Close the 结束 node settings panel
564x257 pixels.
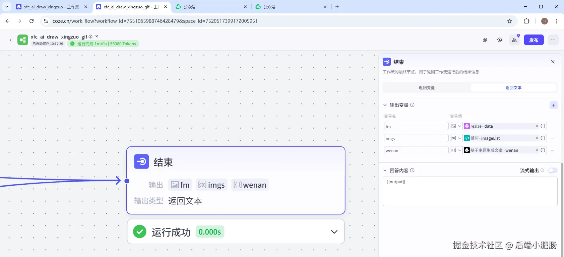pyautogui.click(x=553, y=62)
